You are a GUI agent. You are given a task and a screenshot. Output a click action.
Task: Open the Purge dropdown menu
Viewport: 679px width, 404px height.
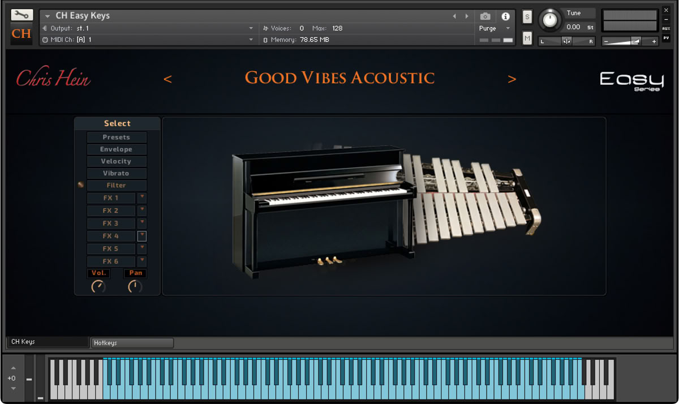[x=495, y=28]
